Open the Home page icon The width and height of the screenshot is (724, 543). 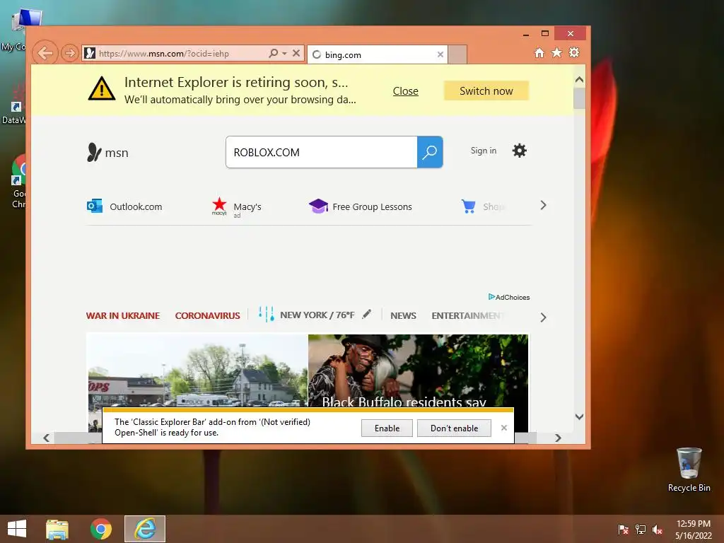(539, 52)
